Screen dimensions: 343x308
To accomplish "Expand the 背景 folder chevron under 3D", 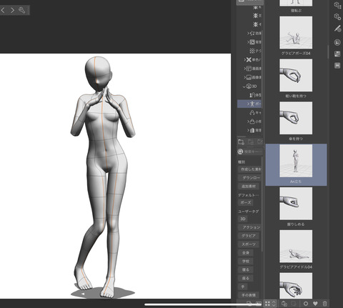I will point(248,130).
